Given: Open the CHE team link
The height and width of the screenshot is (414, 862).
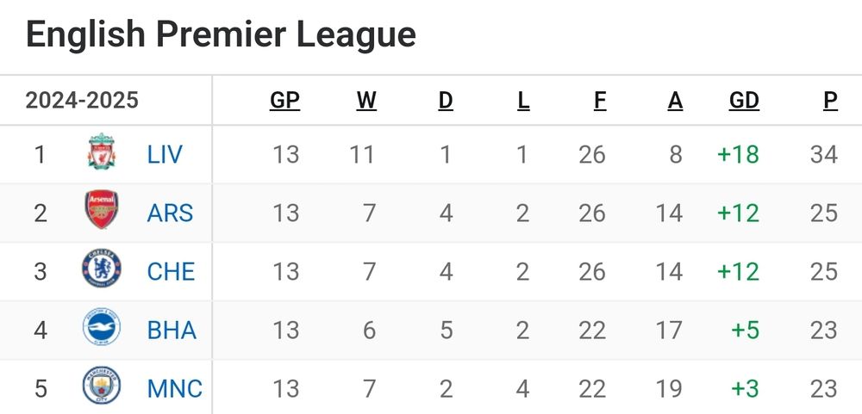Looking at the screenshot, I should coord(171,271).
